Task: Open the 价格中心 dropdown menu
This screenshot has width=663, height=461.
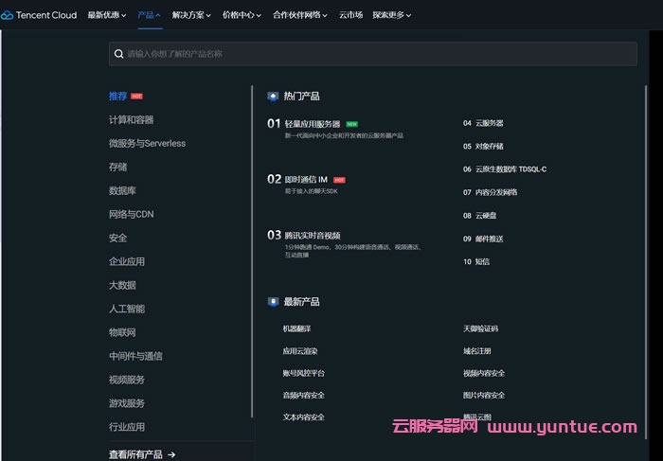Action: (242, 15)
